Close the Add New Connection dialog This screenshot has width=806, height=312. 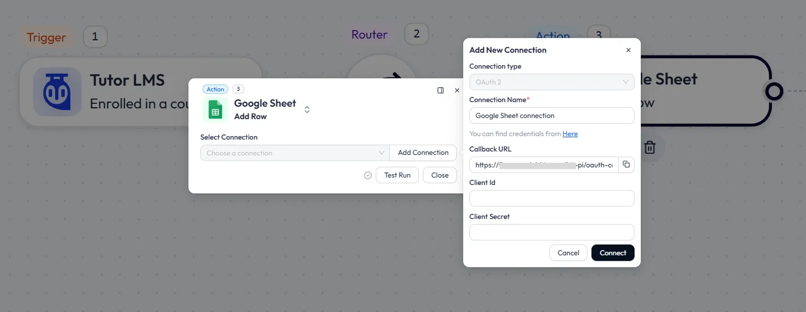click(x=628, y=50)
